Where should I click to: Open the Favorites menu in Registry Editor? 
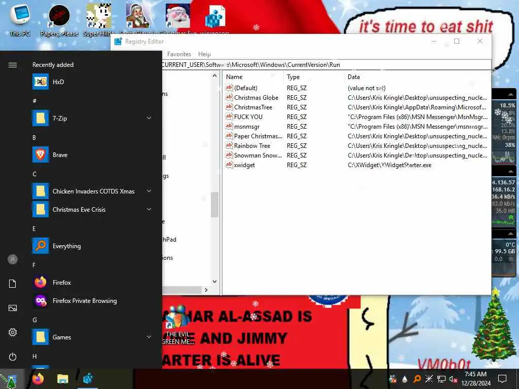pyautogui.click(x=179, y=54)
